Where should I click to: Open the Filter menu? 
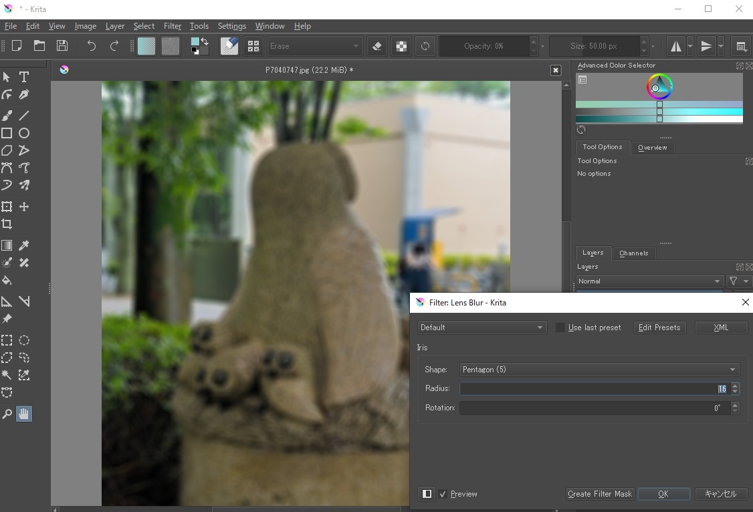(173, 26)
